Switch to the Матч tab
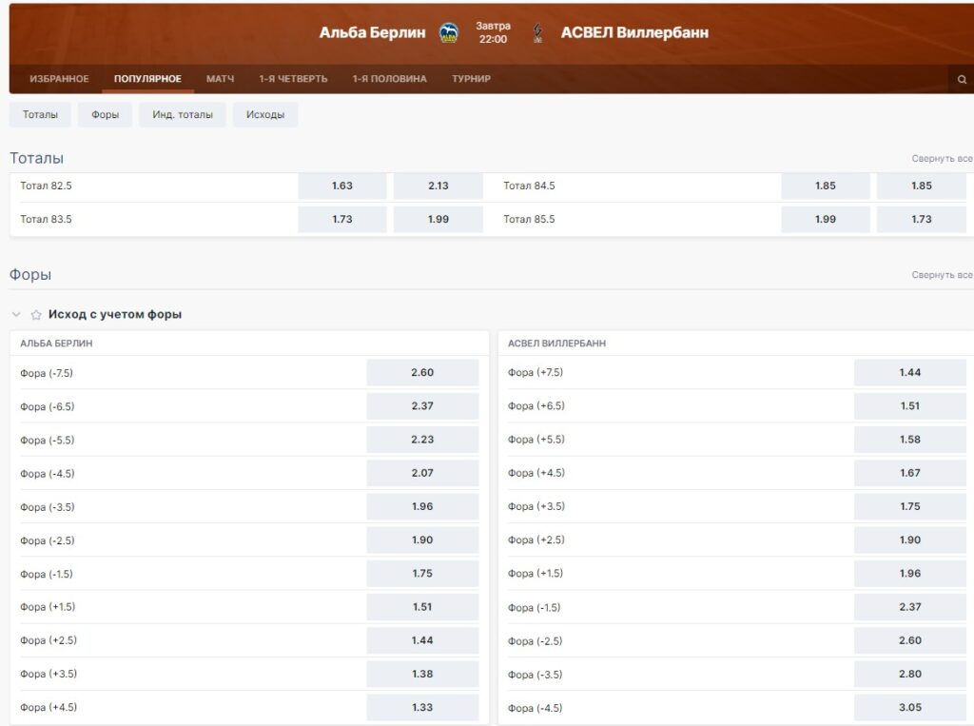The width and height of the screenshot is (974, 726). tap(221, 79)
